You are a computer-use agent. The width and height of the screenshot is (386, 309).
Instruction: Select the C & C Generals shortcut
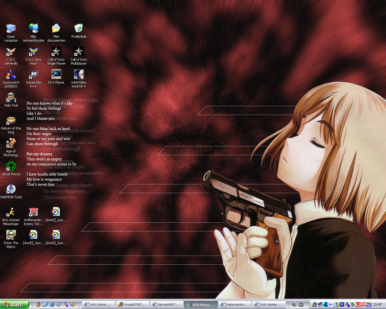click(11, 56)
